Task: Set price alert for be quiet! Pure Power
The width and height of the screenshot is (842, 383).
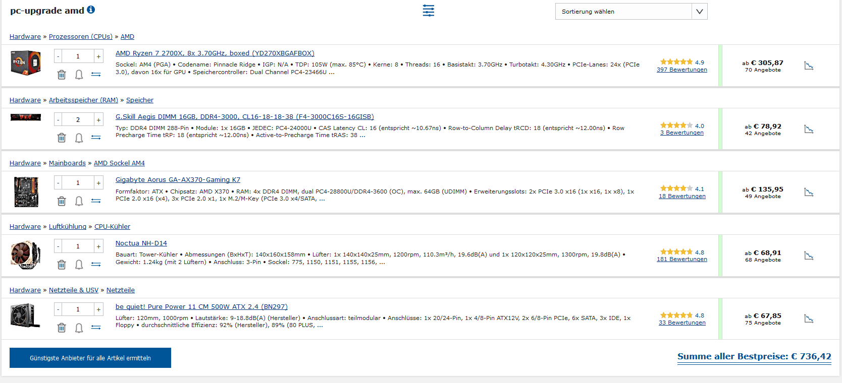Action: click(79, 328)
